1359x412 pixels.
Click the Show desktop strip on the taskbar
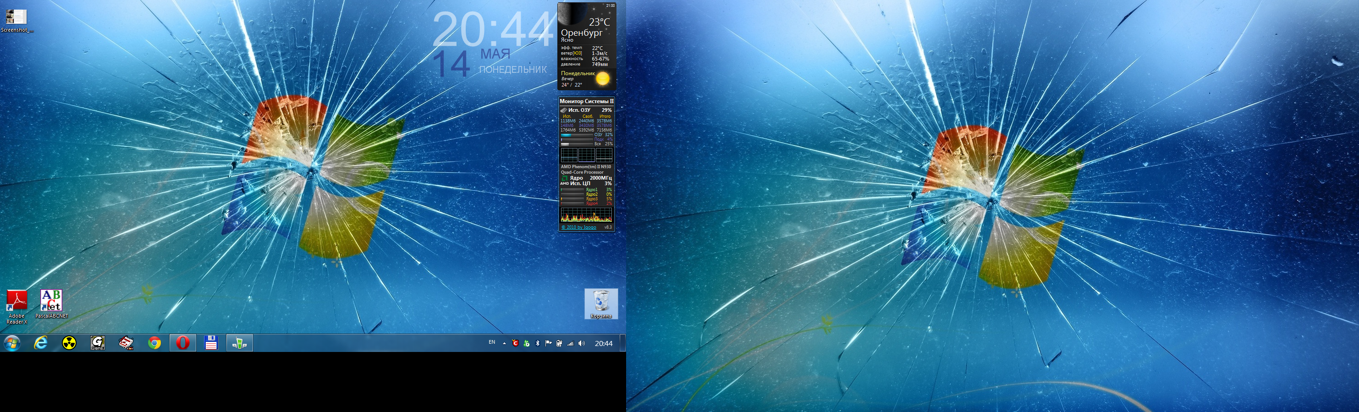622,343
